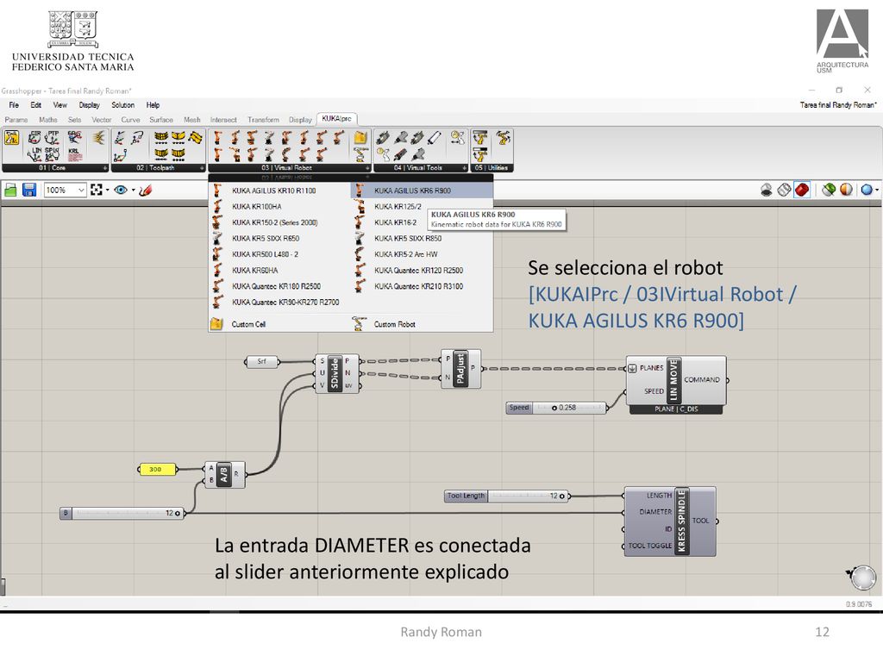This screenshot has width=883, height=662.
Task: Select the LIN linear movement icon
Action: (34, 153)
